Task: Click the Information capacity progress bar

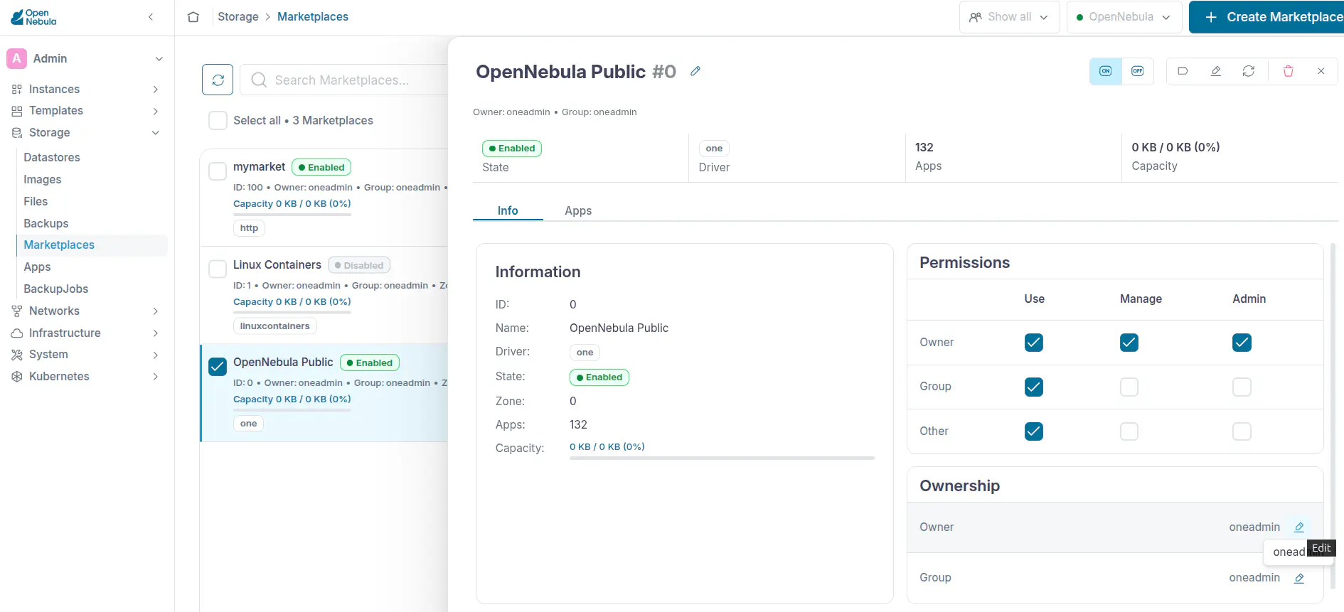Action: coord(722,458)
